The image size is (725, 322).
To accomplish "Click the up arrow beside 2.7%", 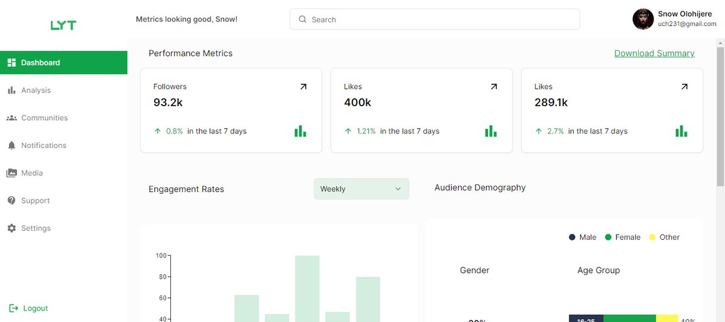I will (538, 131).
